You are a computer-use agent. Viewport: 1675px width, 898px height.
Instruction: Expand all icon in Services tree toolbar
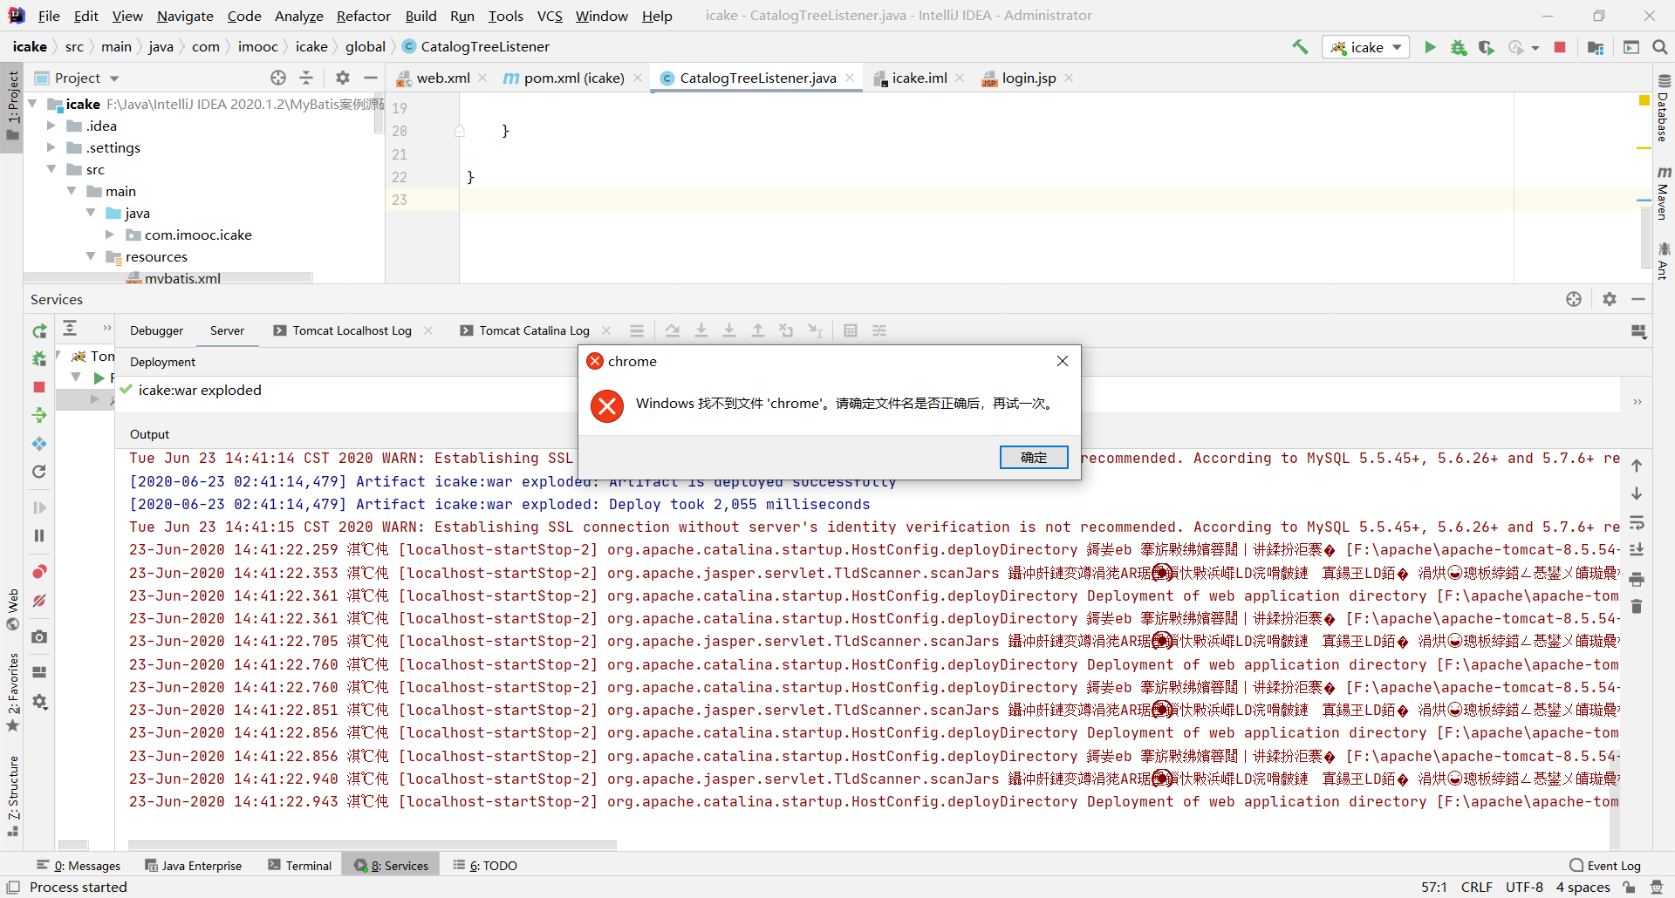(x=70, y=328)
